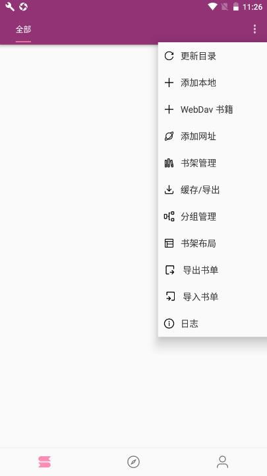Click the layout icon beside 书架布局

169,243
